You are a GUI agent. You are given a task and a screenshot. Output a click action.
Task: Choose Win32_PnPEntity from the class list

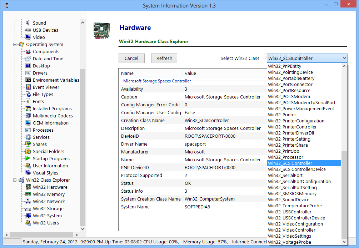coord(304,66)
